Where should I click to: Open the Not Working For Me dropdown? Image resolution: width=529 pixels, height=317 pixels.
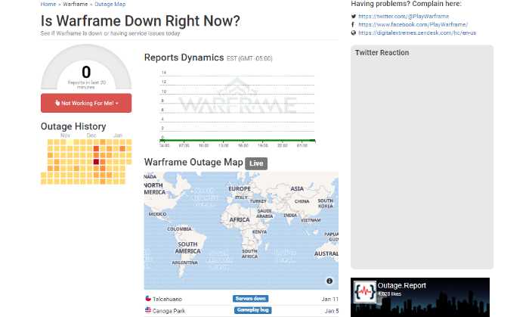[86, 103]
